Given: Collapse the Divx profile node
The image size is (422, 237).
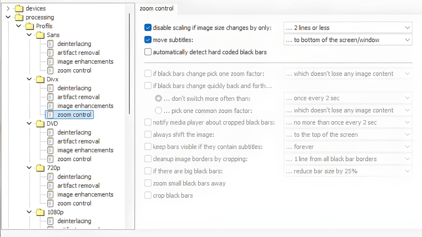Looking at the screenshot, I should tap(29, 79).
